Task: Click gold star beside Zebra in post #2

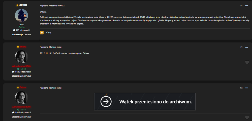Action: tap(18, 87)
